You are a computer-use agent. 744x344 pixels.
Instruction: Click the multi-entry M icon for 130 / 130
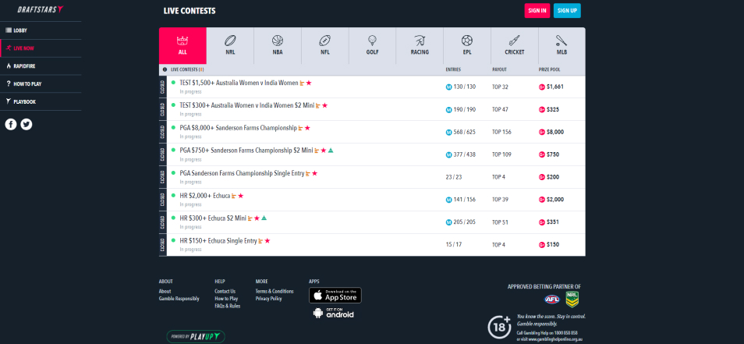point(448,87)
